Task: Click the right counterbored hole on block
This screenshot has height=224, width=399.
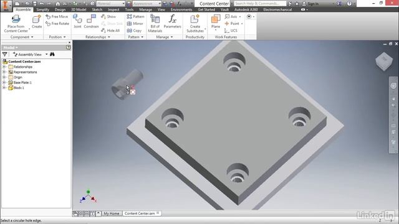Action: (x=299, y=117)
